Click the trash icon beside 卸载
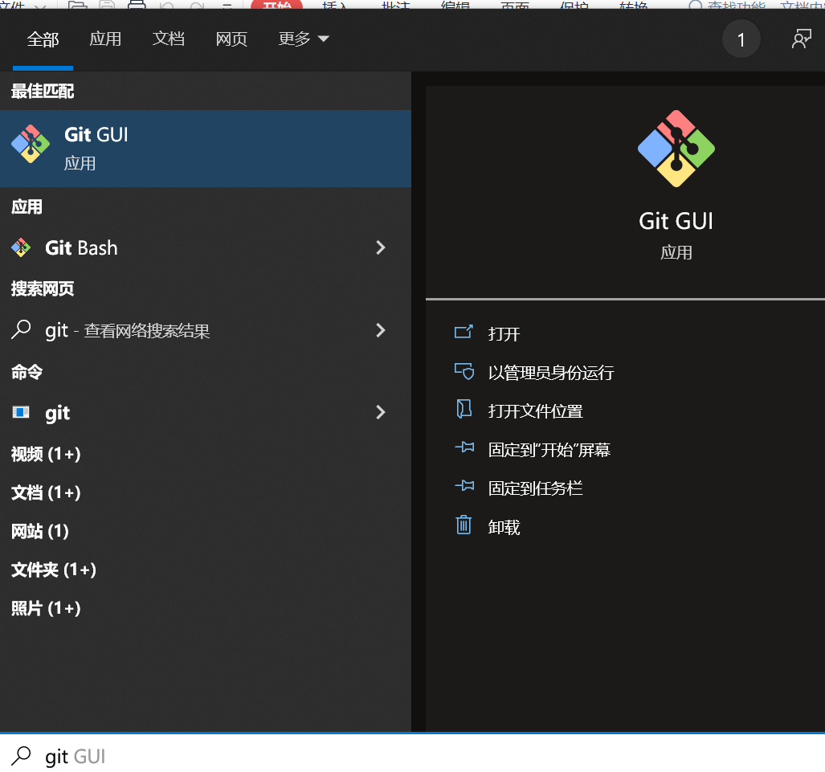This screenshot has width=825, height=772. [x=464, y=525]
